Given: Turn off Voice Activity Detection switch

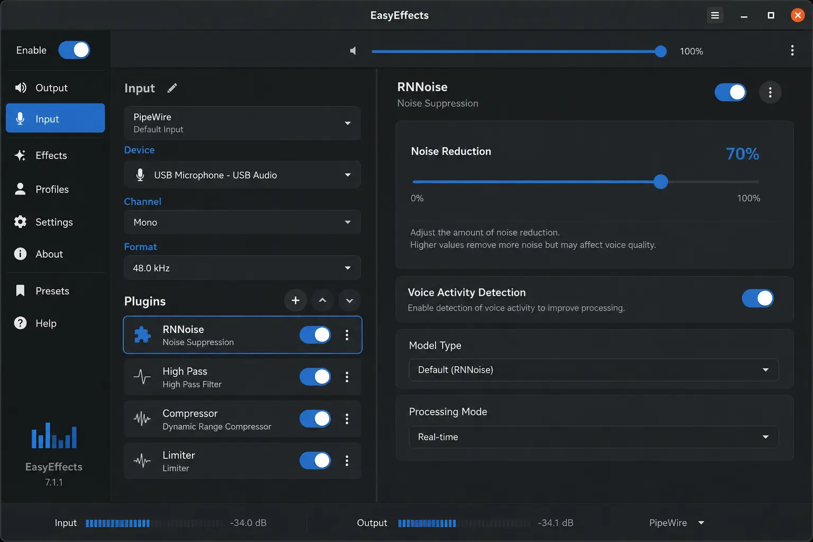Looking at the screenshot, I should coord(757,299).
